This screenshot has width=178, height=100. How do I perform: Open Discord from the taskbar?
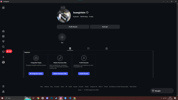pyautogui.click(x=47, y=98)
